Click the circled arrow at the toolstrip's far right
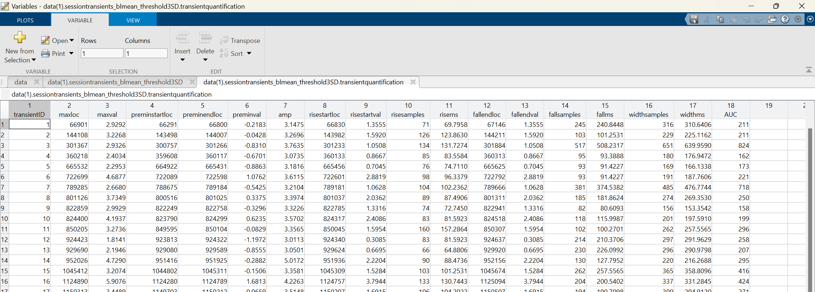 [810, 19]
